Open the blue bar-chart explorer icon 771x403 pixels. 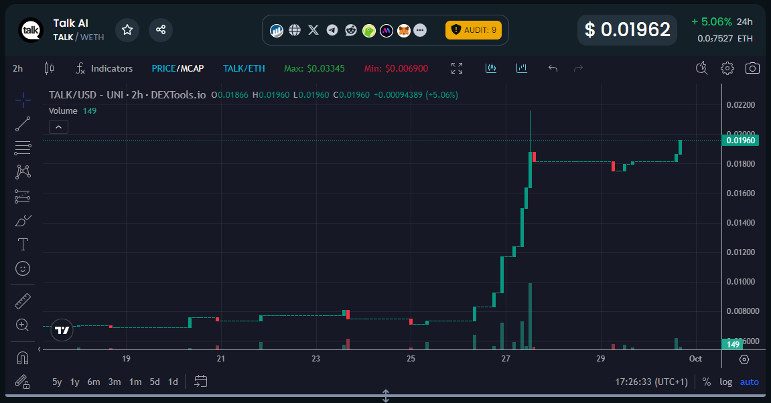[x=277, y=31]
